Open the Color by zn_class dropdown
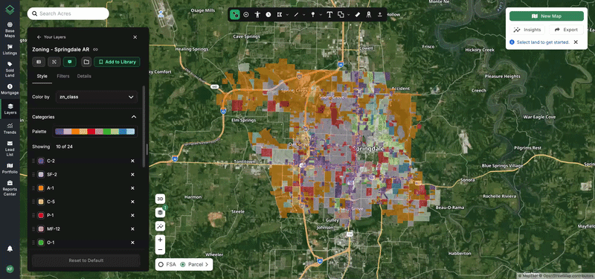The image size is (595, 279). (x=97, y=97)
